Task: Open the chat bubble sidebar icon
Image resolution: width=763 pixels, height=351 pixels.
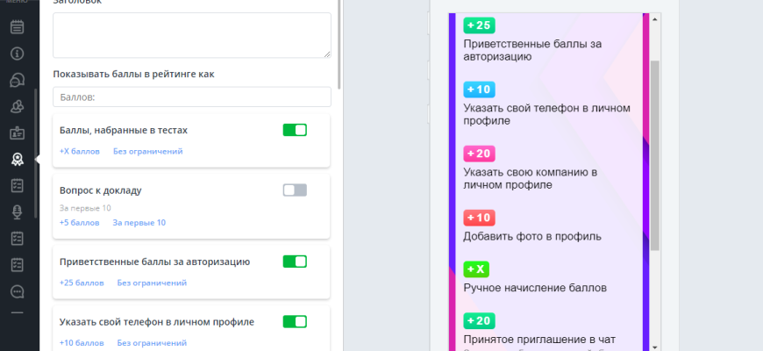Action: click(x=17, y=290)
